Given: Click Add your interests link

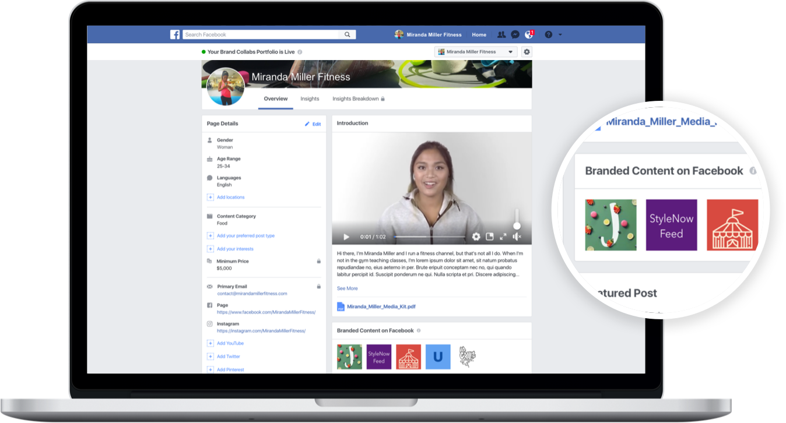Looking at the screenshot, I should [x=235, y=249].
